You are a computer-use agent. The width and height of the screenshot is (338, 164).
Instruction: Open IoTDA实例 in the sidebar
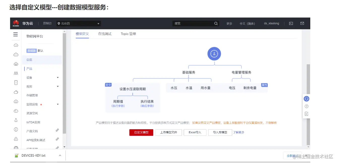point(33,122)
